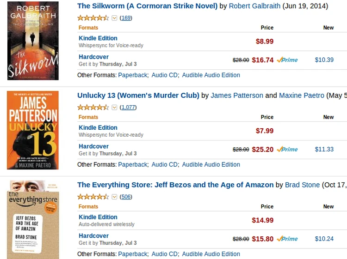Open Unlucky 13 book cover image
Image resolution: width=347 pixels, height=259 pixels.
click(x=32, y=130)
